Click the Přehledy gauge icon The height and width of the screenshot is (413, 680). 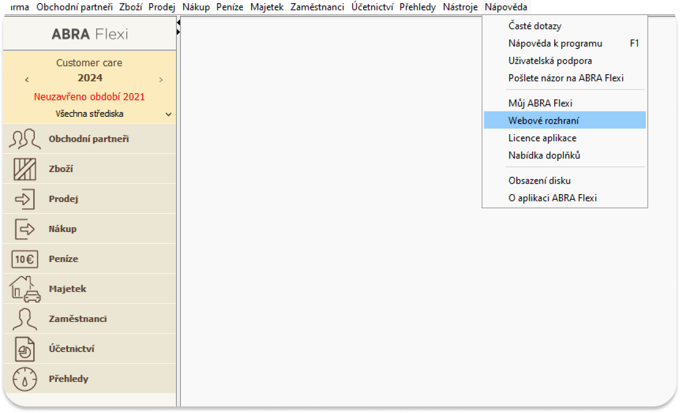point(24,379)
